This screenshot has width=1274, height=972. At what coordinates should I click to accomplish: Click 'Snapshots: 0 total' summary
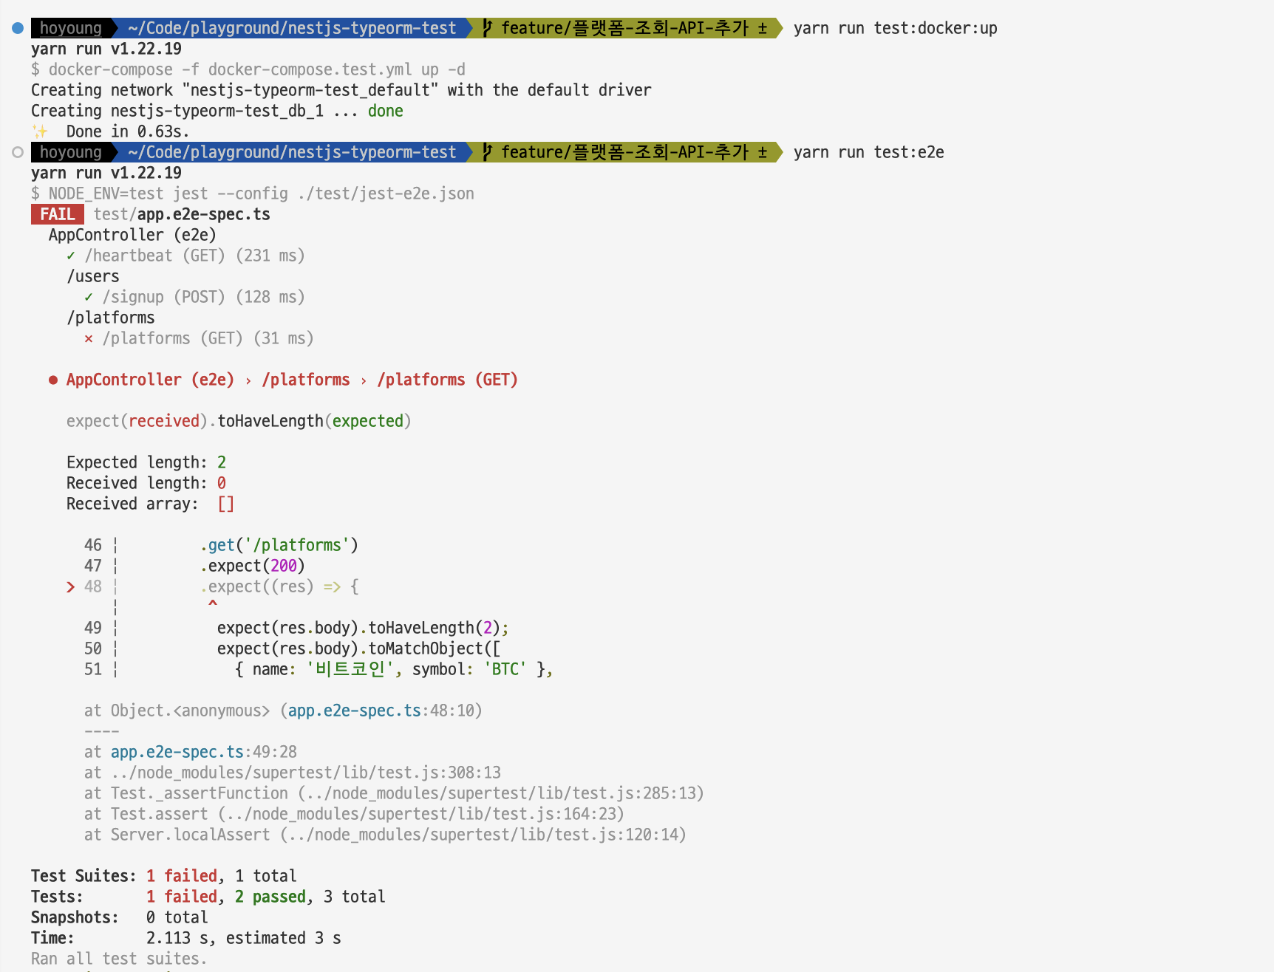click(x=120, y=917)
